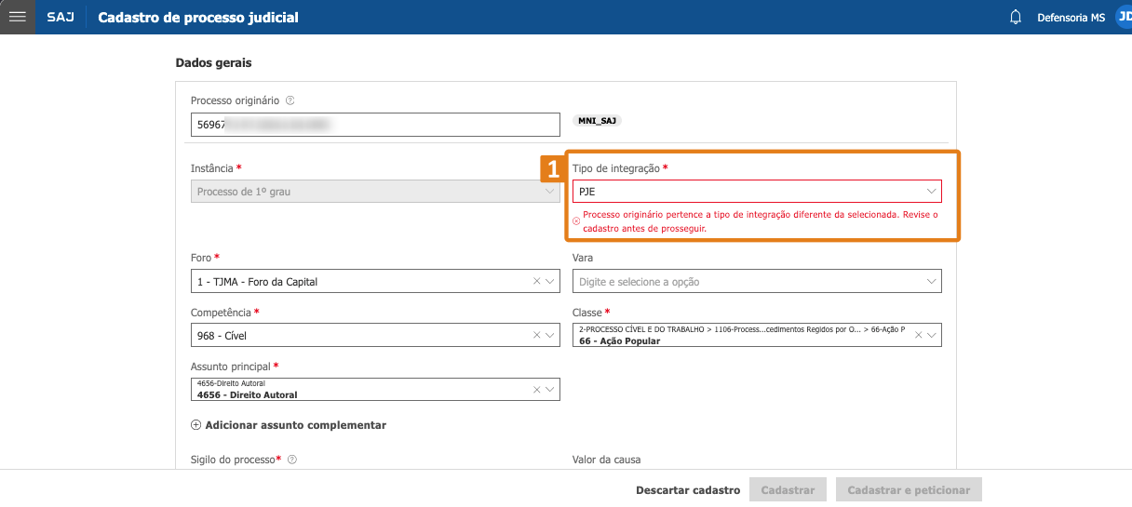Expand the Foro dropdown arrow
The width and height of the screenshot is (1132, 507).
tap(550, 281)
